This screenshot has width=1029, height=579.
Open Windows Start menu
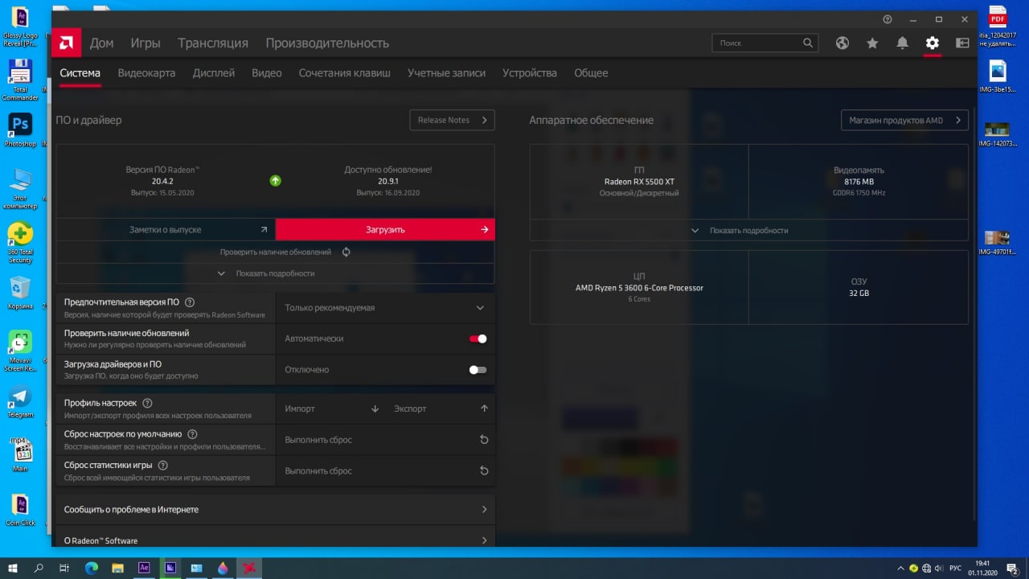click(13, 568)
